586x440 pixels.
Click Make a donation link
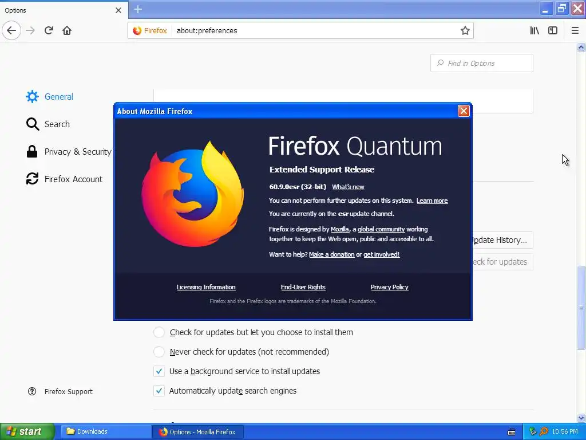[x=331, y=254]
